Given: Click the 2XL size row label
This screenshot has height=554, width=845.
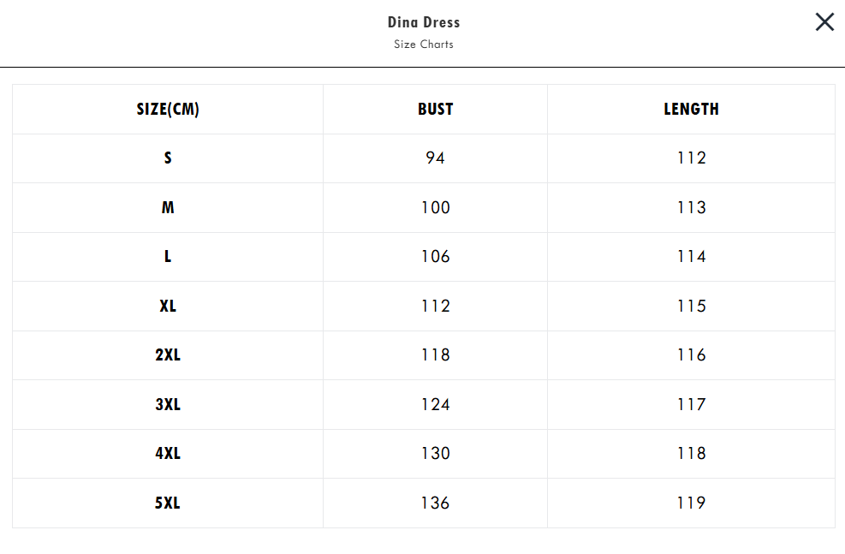Looking at the screenshot, I should click(x=168, y=355).
